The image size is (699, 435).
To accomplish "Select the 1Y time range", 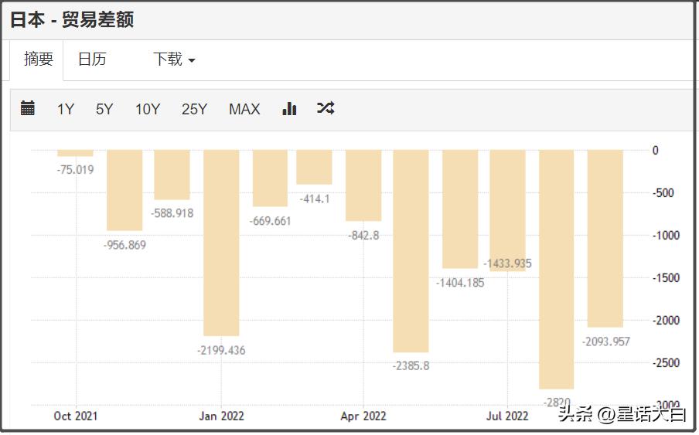I will tap(66, 109).
